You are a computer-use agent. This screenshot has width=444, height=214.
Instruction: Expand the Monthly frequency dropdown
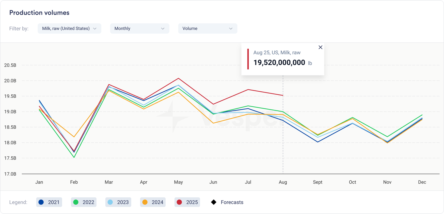139,29
